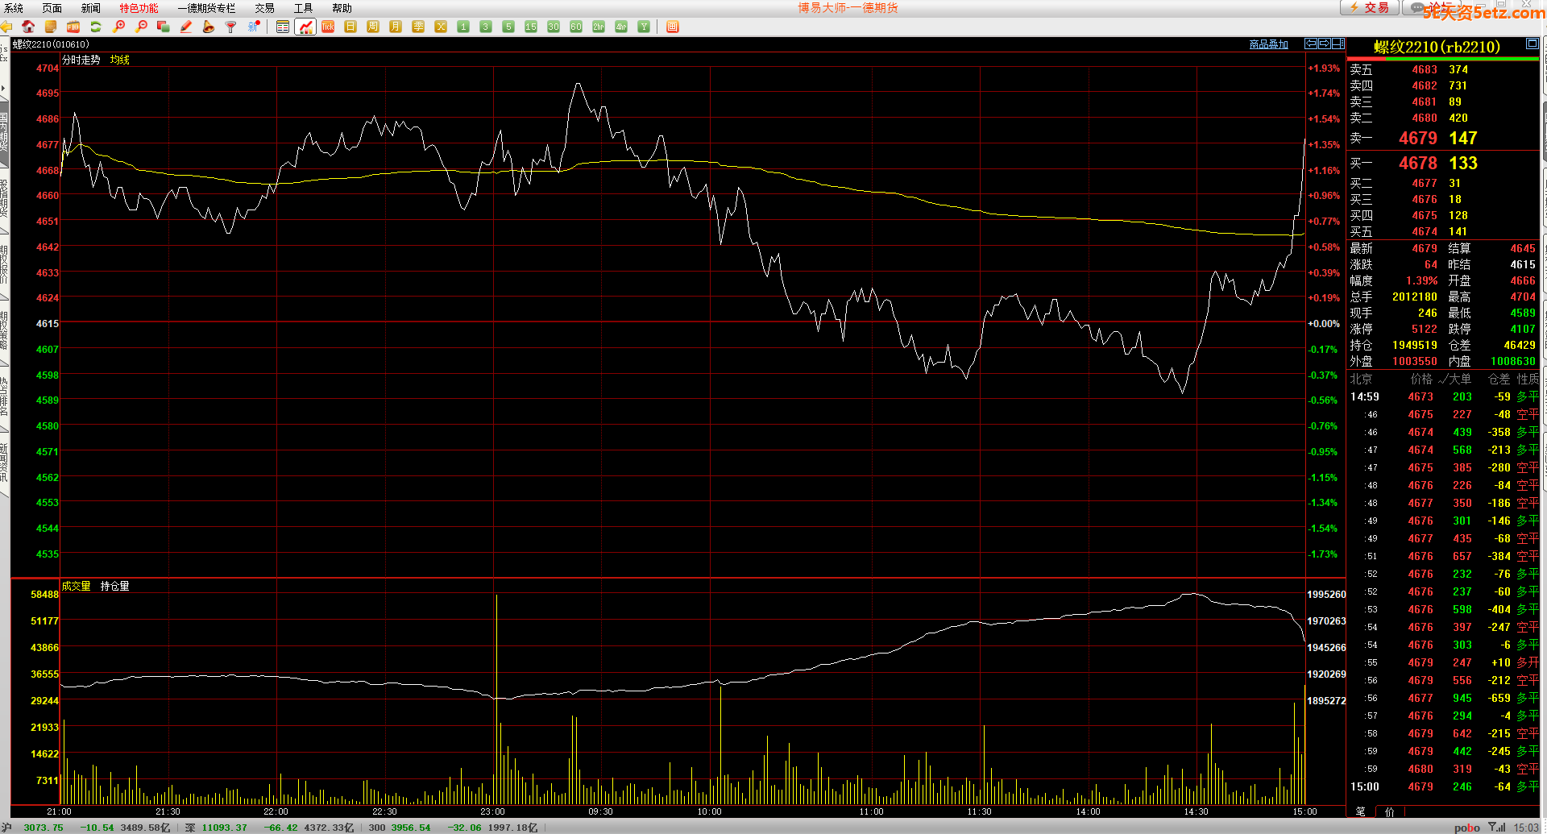
Task: Open the 系统 menu
Action: point(14,8)
